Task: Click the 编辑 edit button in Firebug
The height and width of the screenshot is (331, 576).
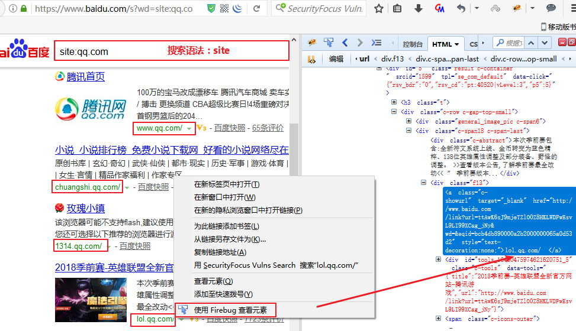Action: [336, 59]
